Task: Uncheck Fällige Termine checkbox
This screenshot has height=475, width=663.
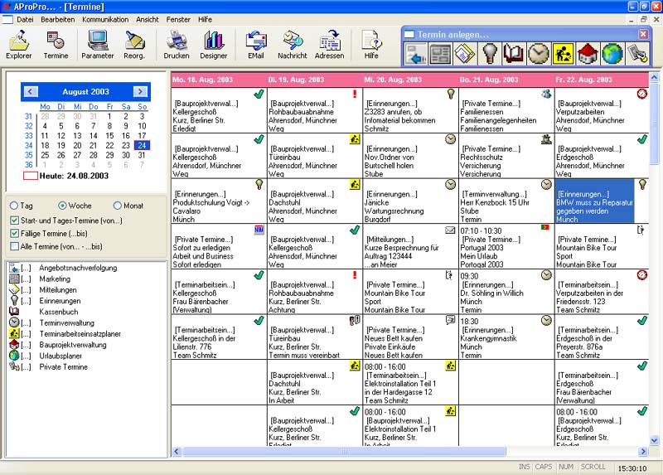Action: pyautogui.click(x=15, y=234)
